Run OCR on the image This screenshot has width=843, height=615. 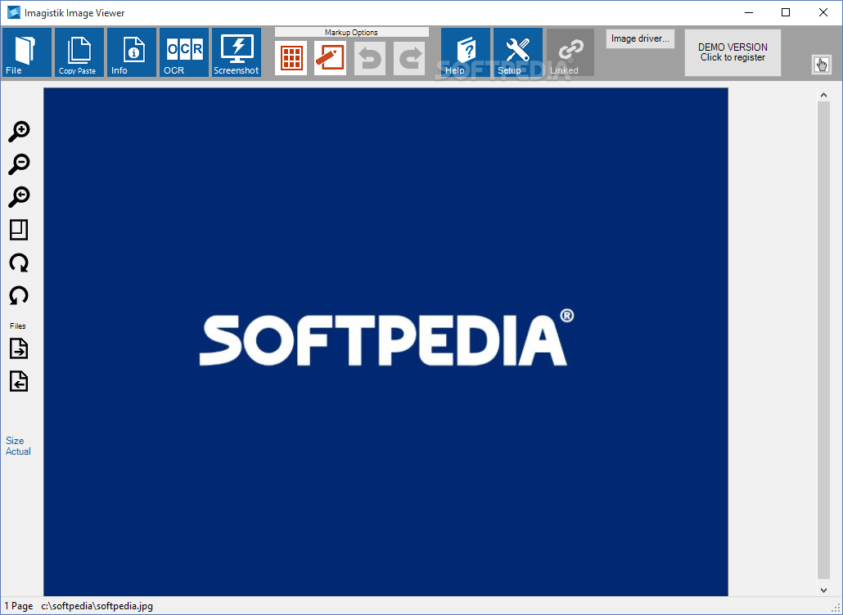(184, 52)
